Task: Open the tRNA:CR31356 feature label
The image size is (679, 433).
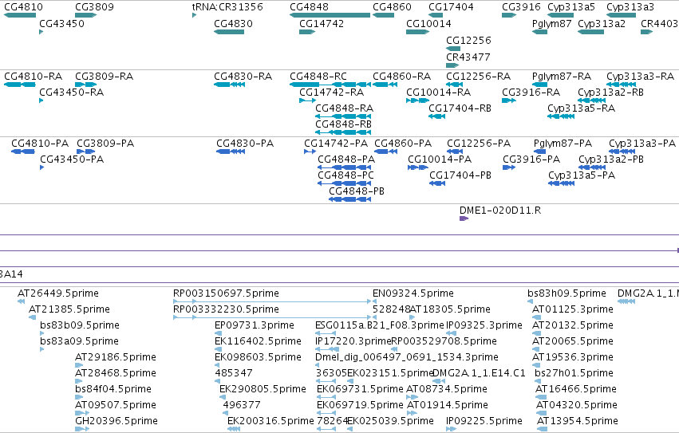Action: tap(227, 7)
